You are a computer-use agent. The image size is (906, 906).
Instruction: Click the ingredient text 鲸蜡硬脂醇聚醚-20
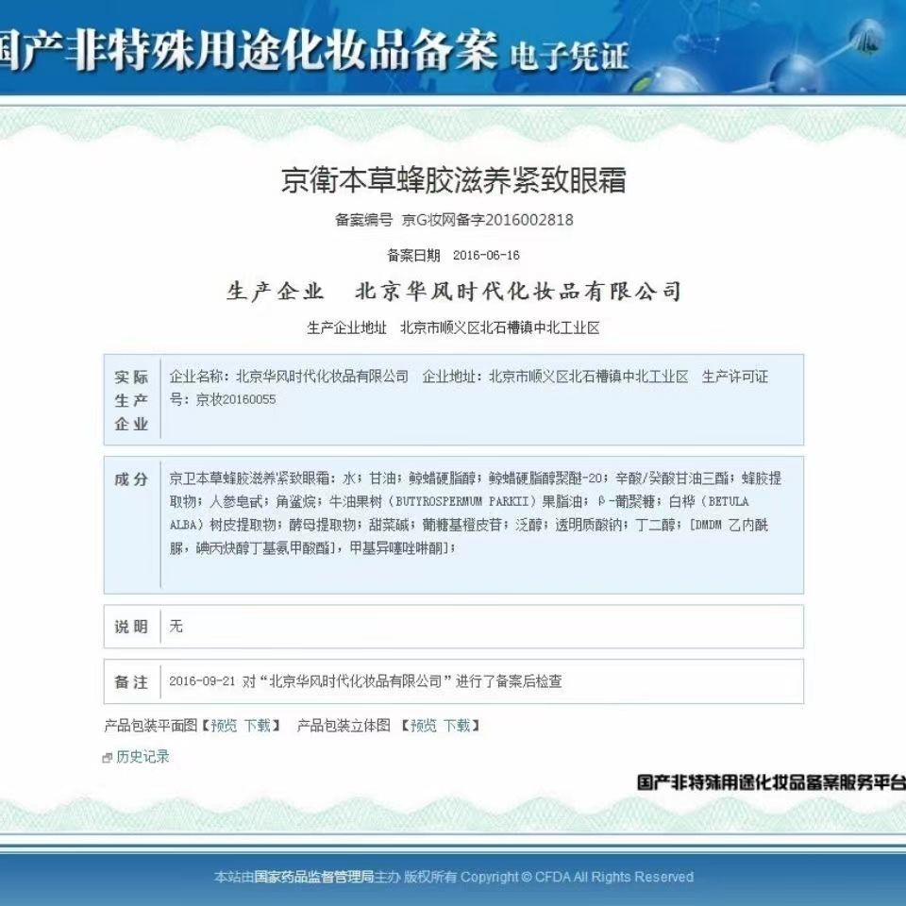547,478
